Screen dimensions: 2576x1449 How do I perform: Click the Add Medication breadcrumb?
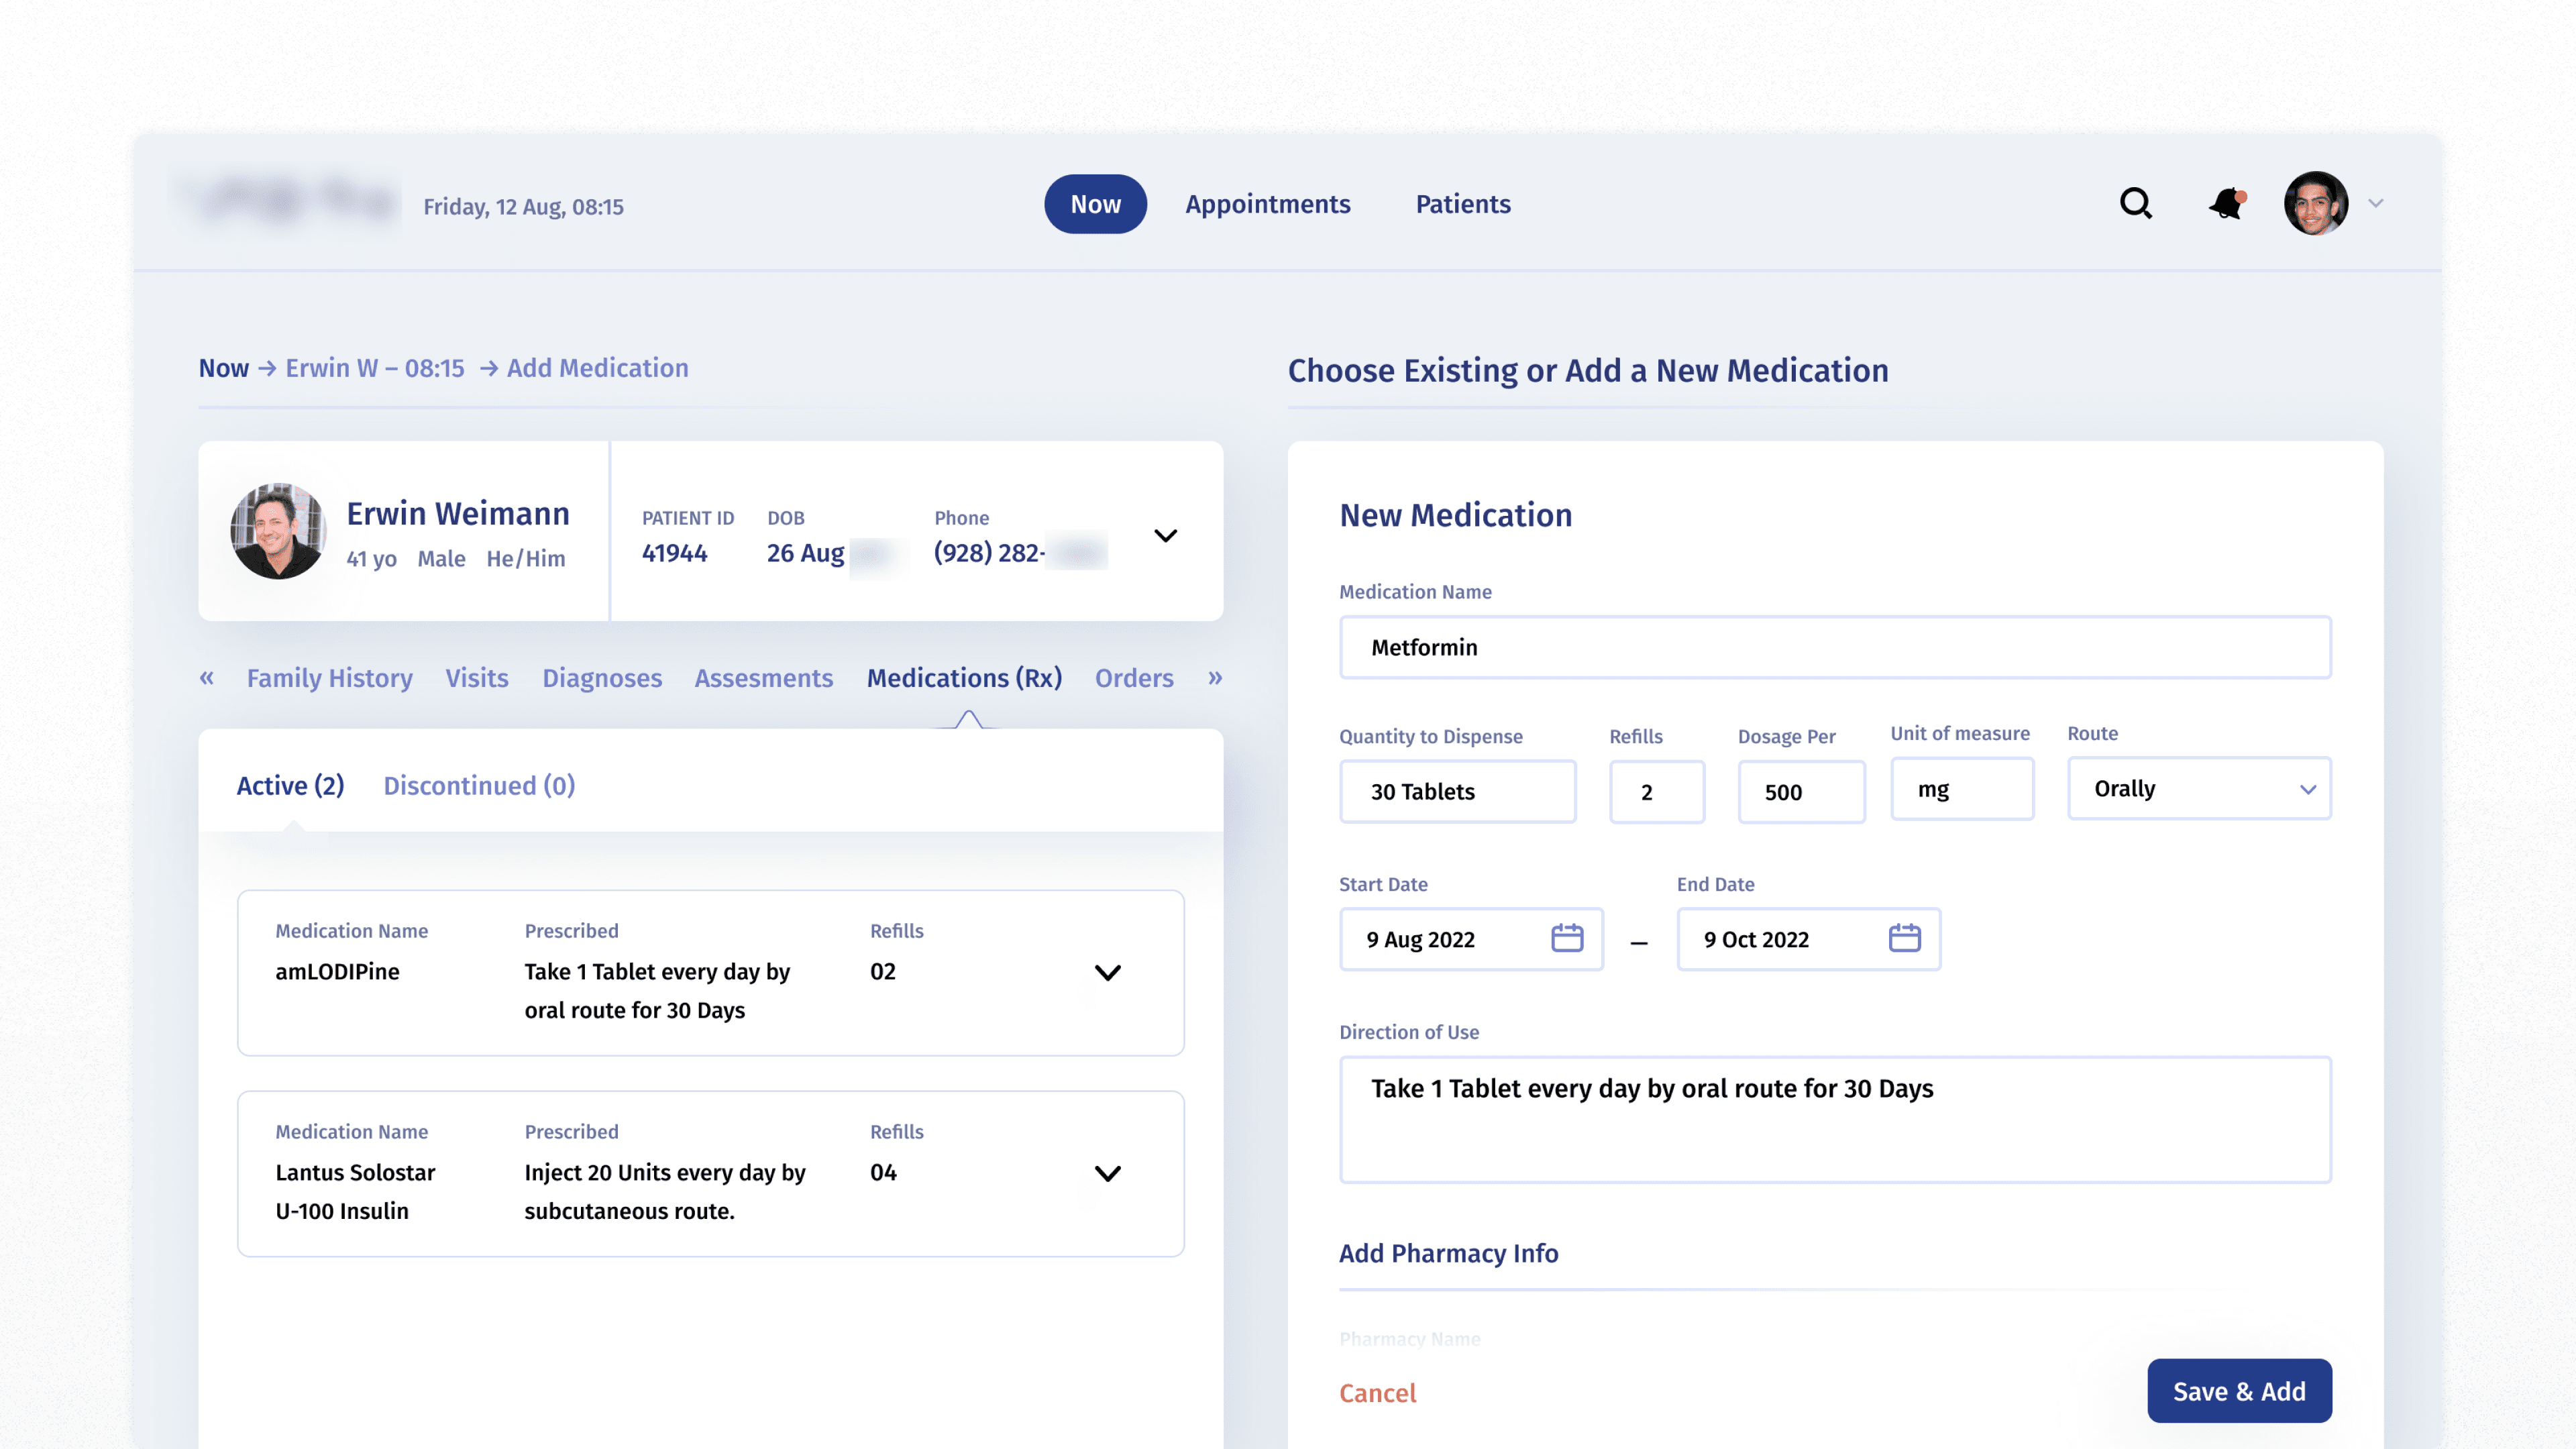click(597, 368)
